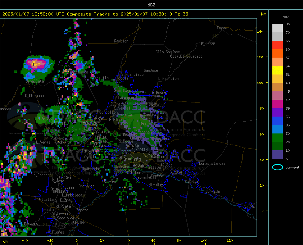Click the 'L_Vegas' map label

(x=43, y=142)
